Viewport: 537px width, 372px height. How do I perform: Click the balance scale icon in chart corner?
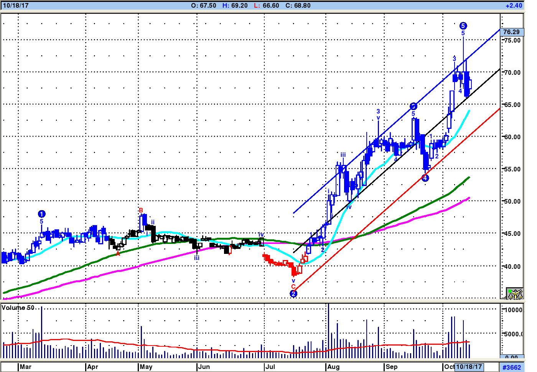coord(514,293)
